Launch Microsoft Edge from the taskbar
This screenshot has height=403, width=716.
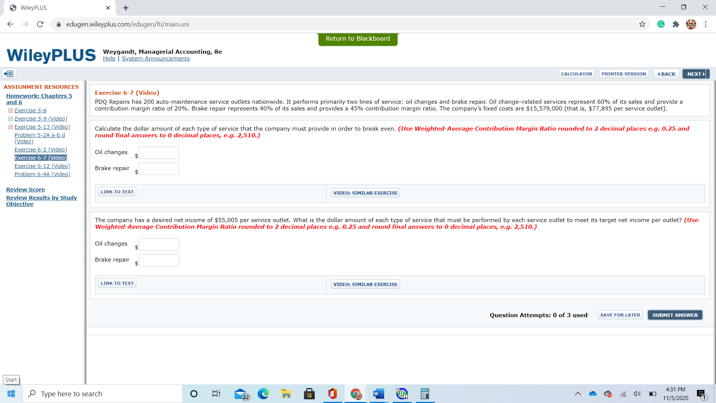point(263,394)
